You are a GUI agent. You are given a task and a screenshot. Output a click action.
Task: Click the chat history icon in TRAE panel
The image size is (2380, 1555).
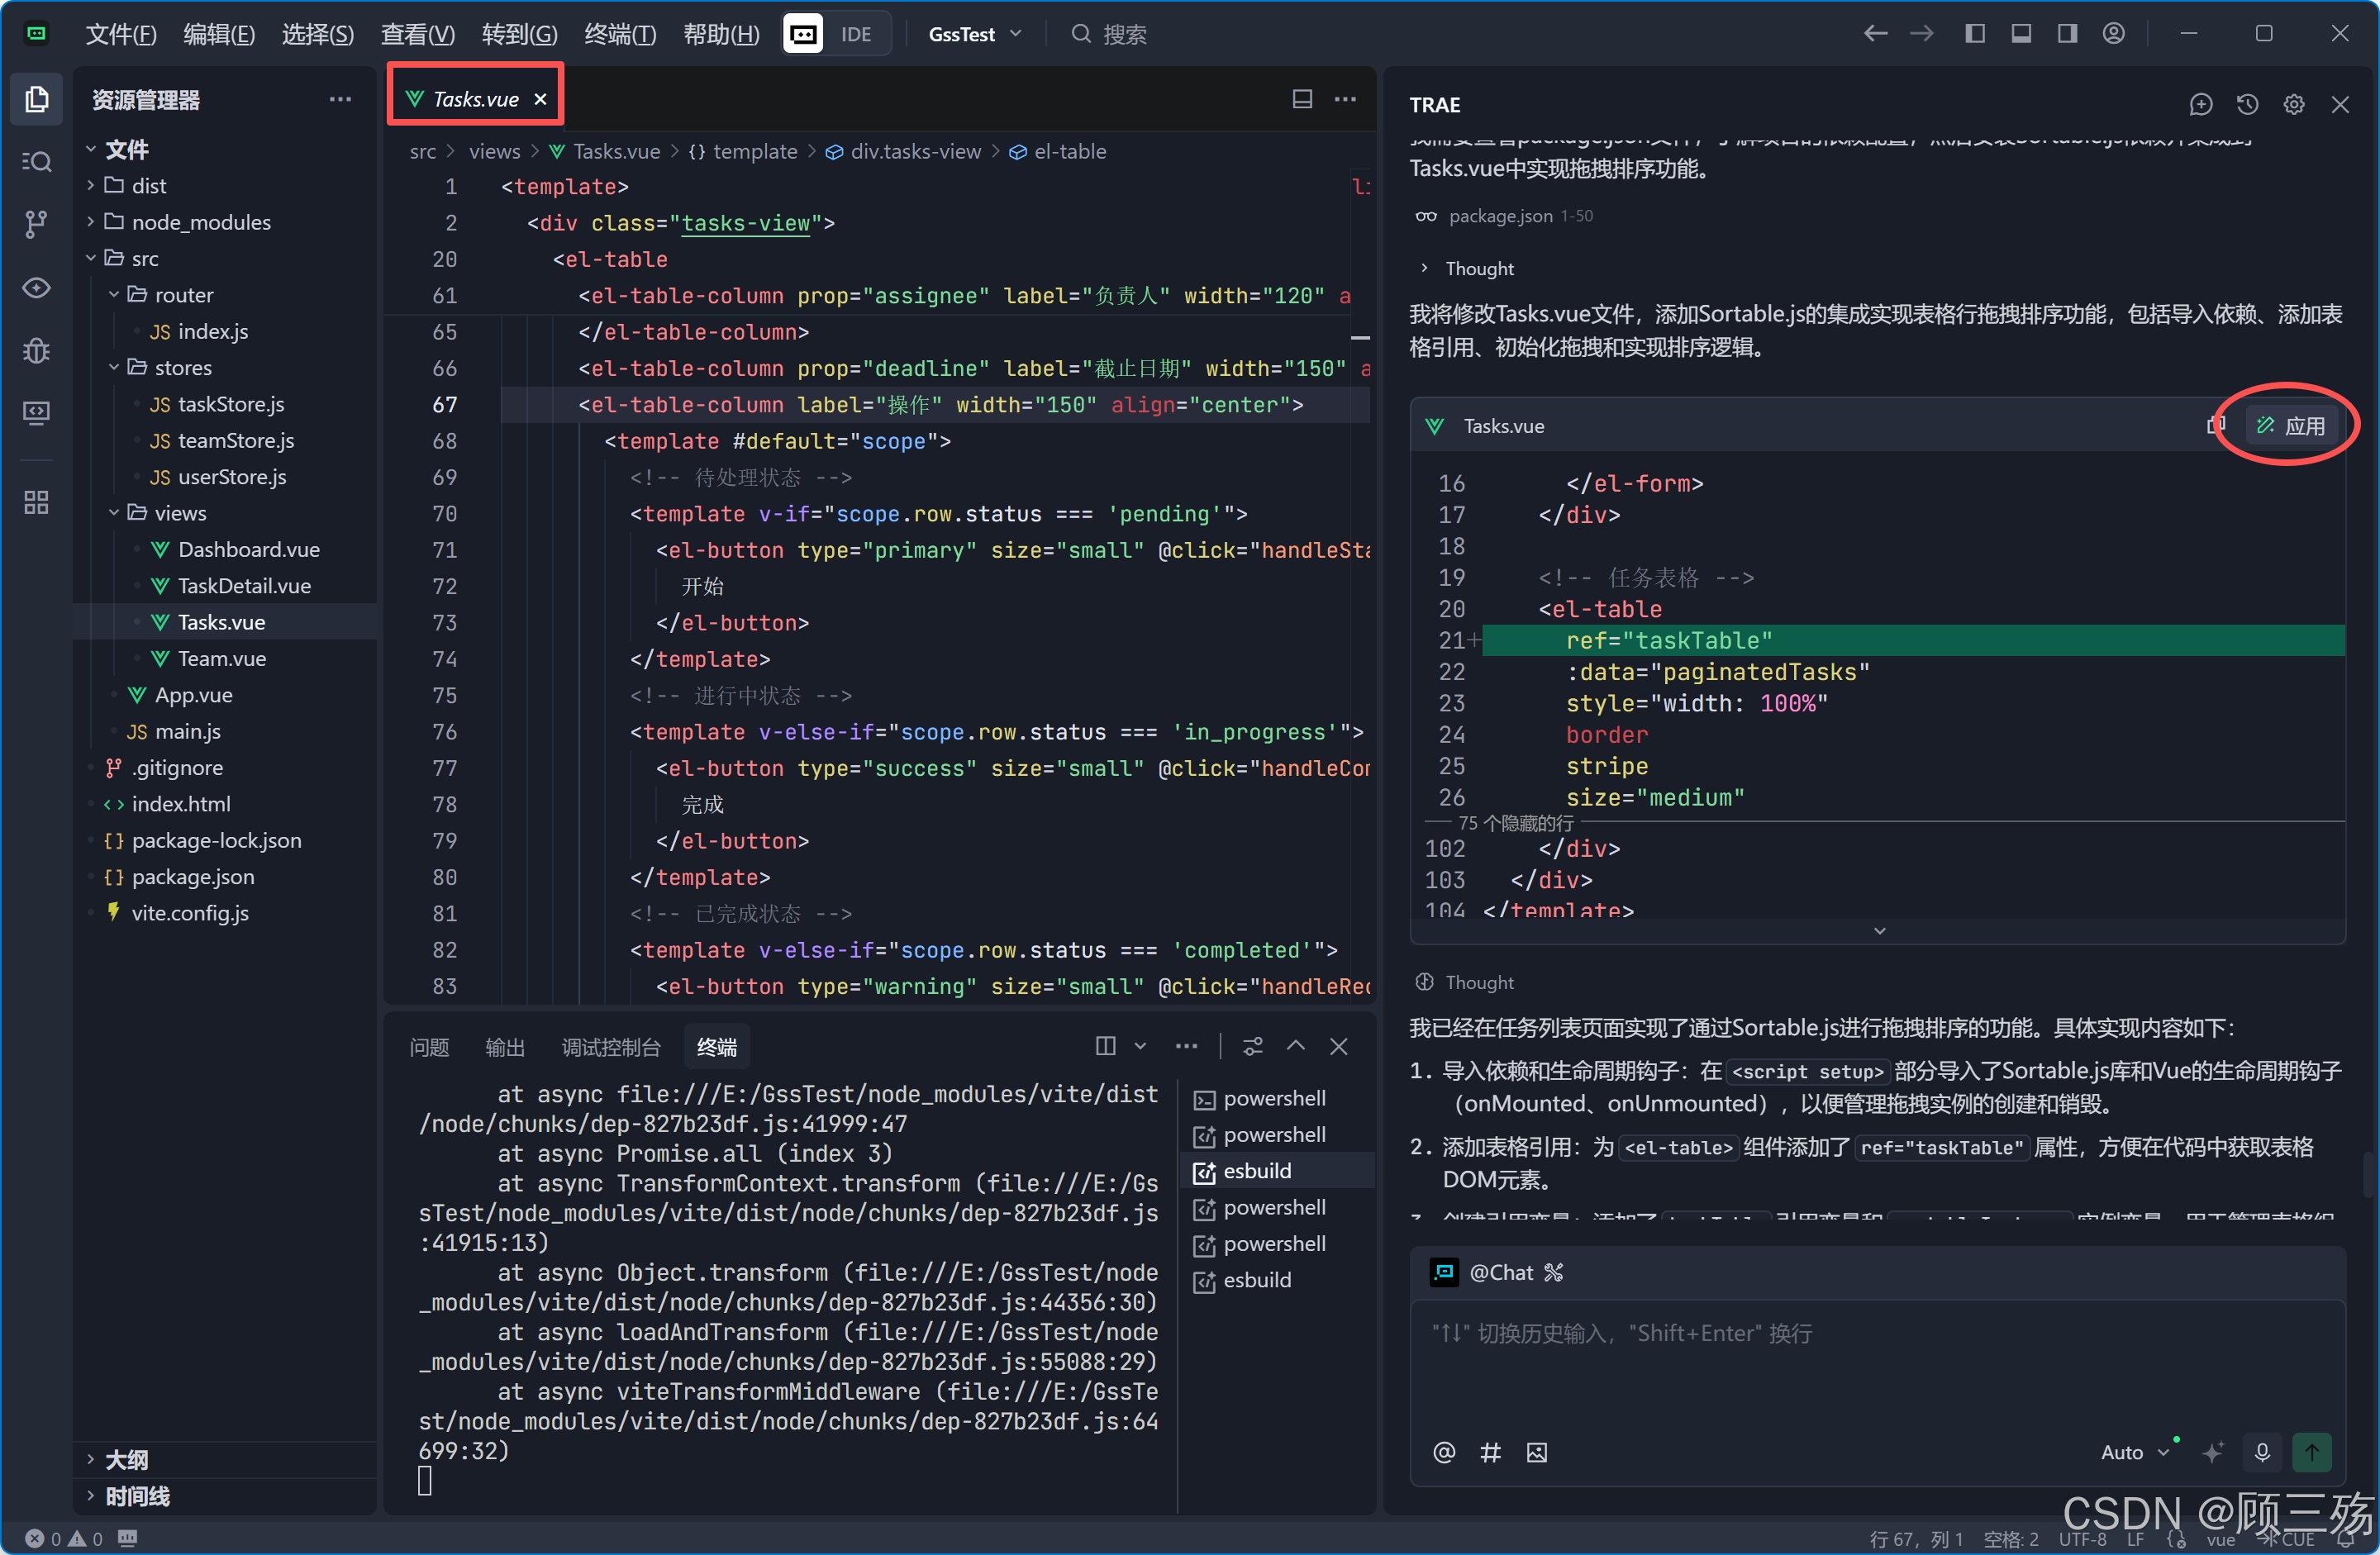[x=2247, y=104]
